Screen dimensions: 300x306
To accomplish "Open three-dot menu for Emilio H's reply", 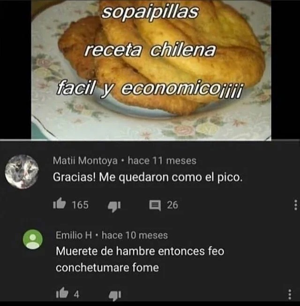I will pos(290,294).
